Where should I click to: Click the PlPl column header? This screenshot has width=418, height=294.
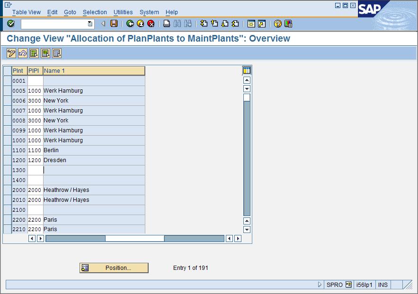pos(35,71)
